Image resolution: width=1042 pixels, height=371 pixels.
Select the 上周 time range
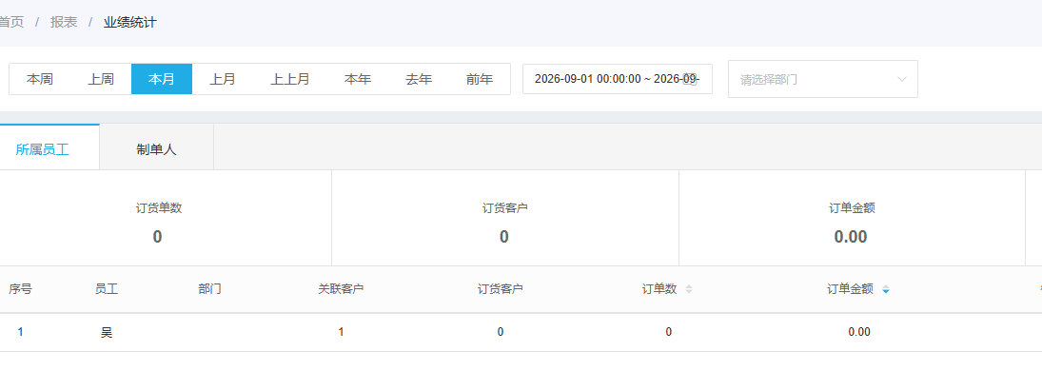click(100, 79)
